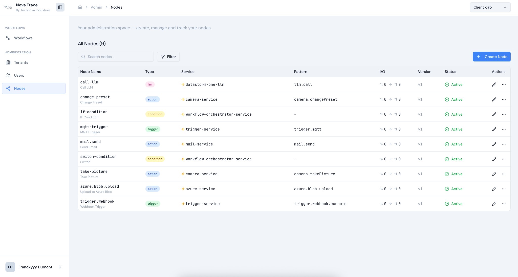Click the lightning icon next to camera-service
Screen dimensions: 518x277
coord(182,99)
